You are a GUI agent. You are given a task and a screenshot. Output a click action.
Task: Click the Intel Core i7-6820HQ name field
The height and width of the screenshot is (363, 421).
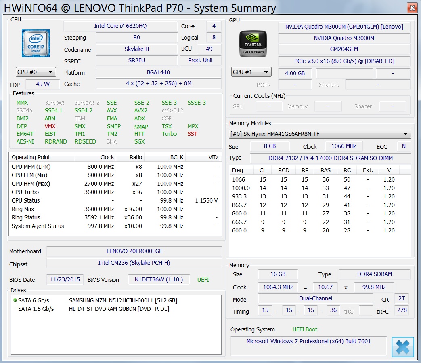tap(120, 26)
